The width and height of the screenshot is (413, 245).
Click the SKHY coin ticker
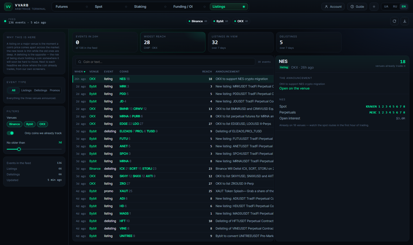[124, 176]
